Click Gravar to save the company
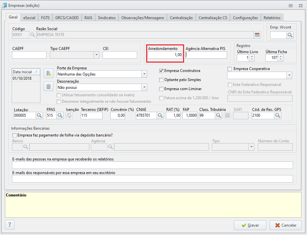This screenshot has width=307, height=235. click(x=250, y=225)
